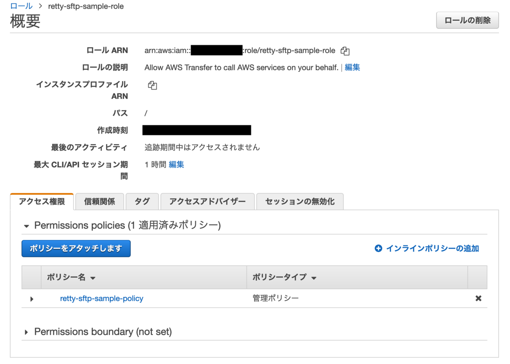Edit the max CLI/API session duration
The height and width of the screenshot is (364, 510).
tap(176, 164)
